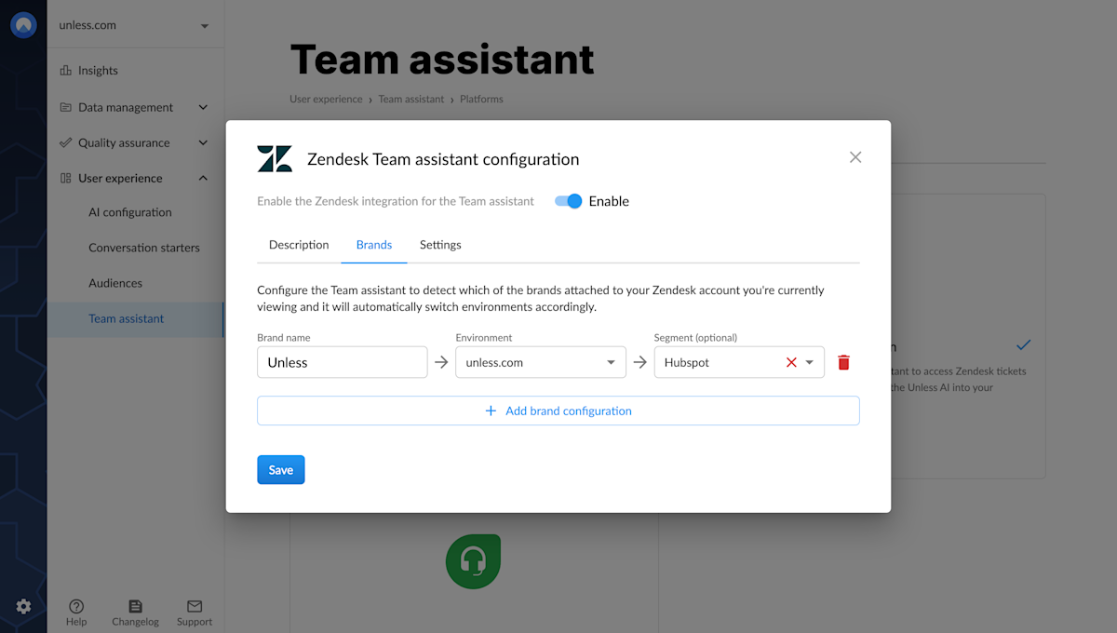Focus the Brand name input field
This screenshot has width=1117, height=633.
343,363
